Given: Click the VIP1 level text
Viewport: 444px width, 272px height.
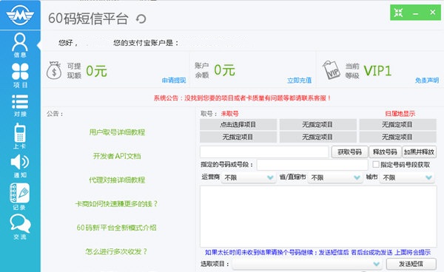Looking at the screenshot, I should point(377,71).
